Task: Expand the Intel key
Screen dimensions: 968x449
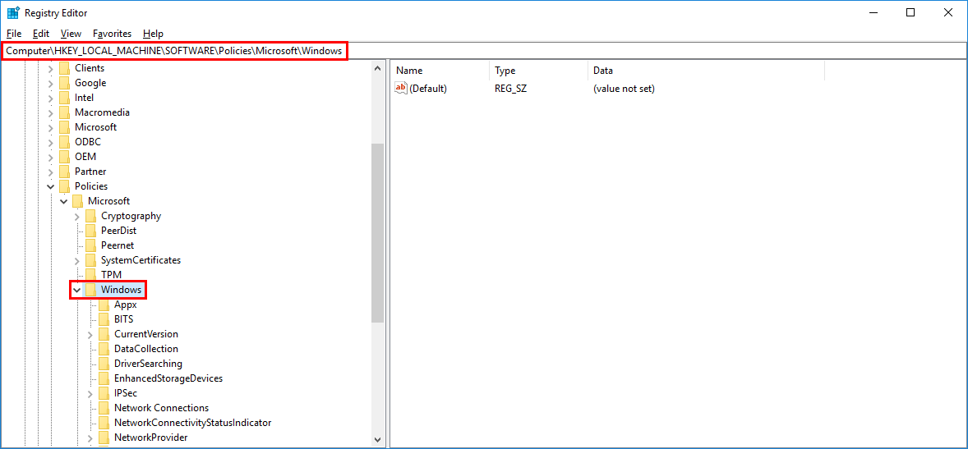Action: (51, 98)
